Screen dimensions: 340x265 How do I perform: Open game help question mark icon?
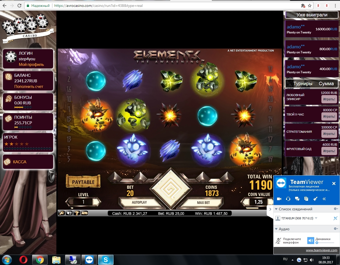pyautogui.click(x=77, y=213)
